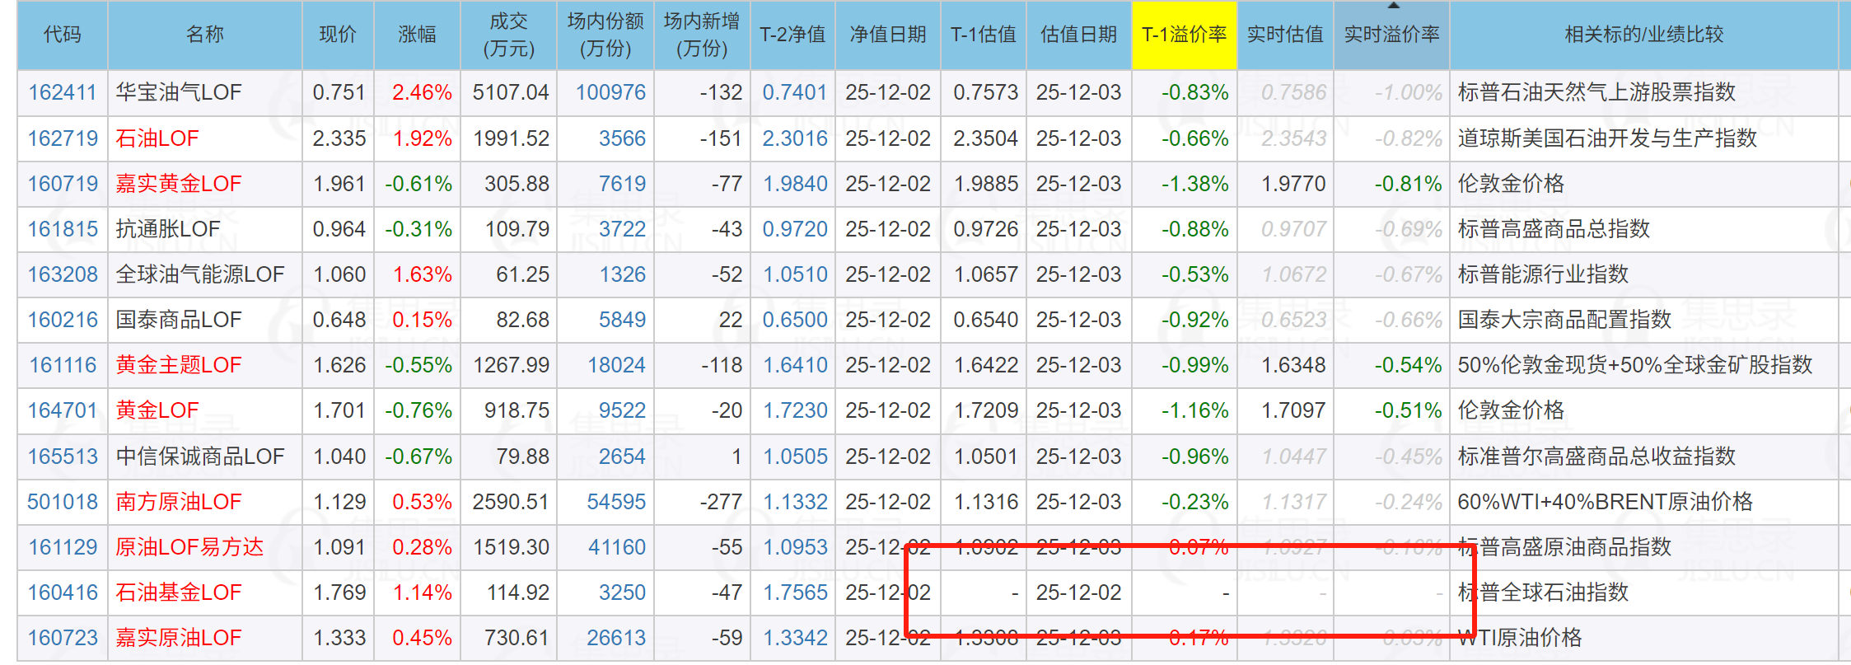
Task: Click 场内份额 value 54595 link
Action: 616,502
